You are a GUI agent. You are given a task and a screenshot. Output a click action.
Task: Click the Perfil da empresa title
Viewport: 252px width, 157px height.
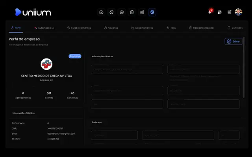[24, 39]
